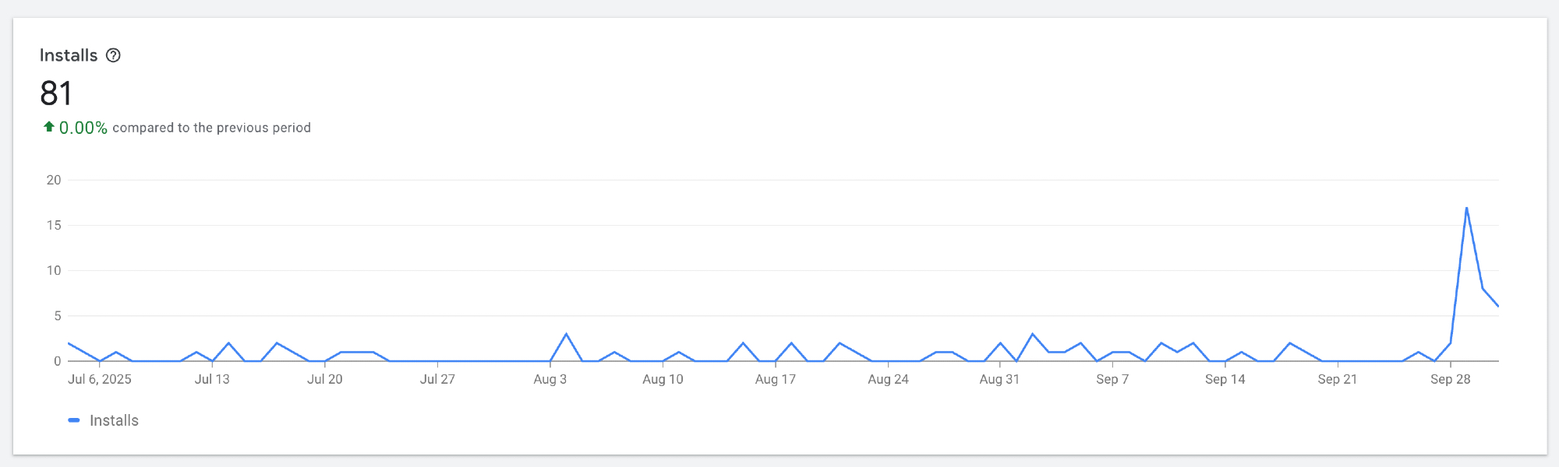Select the Jul 6, 2025 axis date
This screenshot has width=1559, height=467.
[x=100, y=379]
